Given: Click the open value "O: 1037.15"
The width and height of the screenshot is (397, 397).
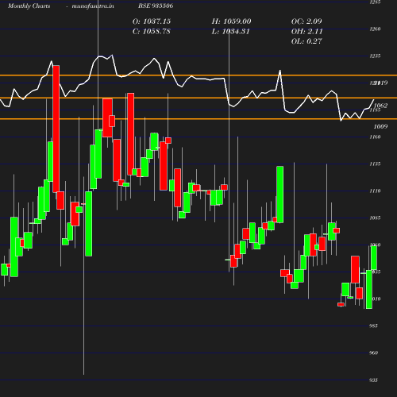Looking at the screenshot, I should click(x=152, y=21).
